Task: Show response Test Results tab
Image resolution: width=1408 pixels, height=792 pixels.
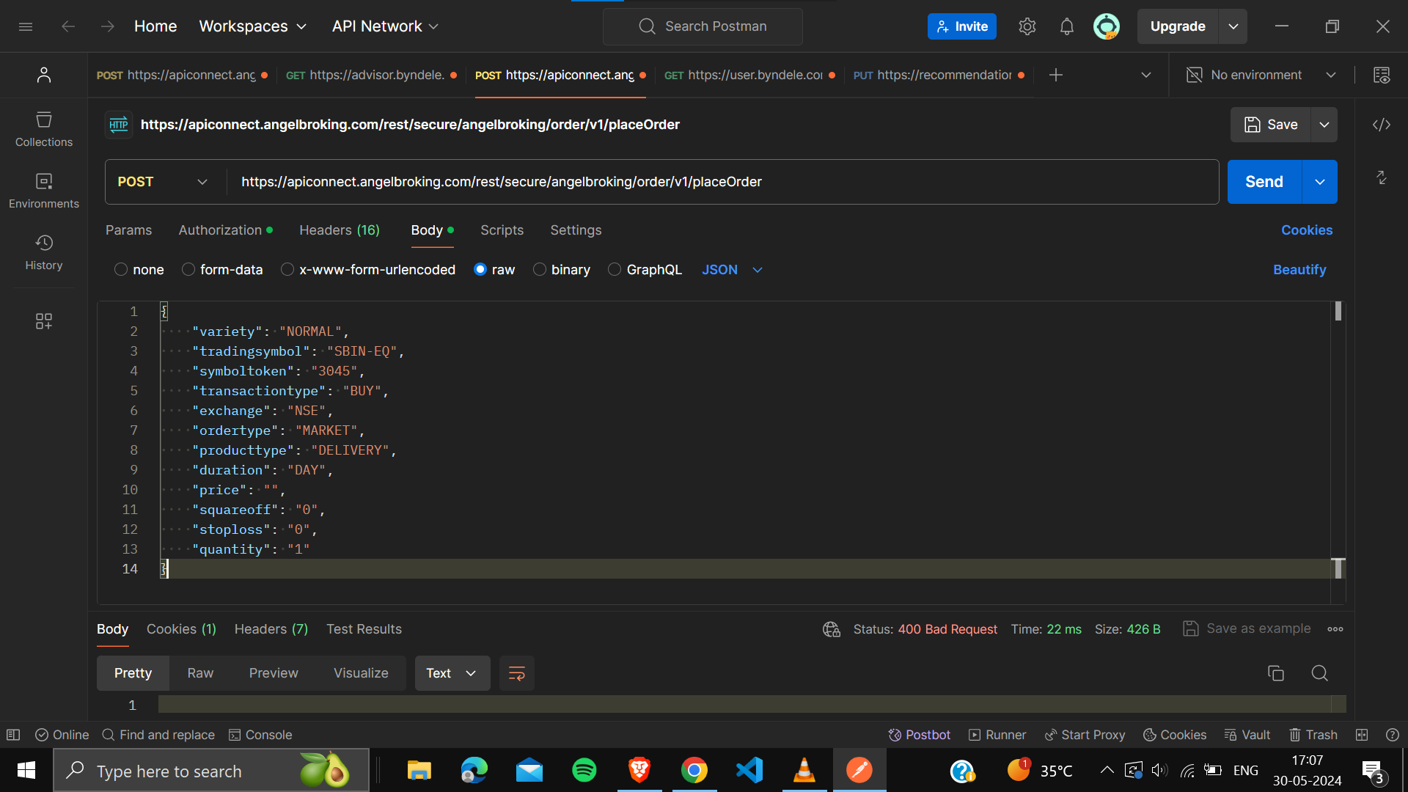Action: point(364,629)
